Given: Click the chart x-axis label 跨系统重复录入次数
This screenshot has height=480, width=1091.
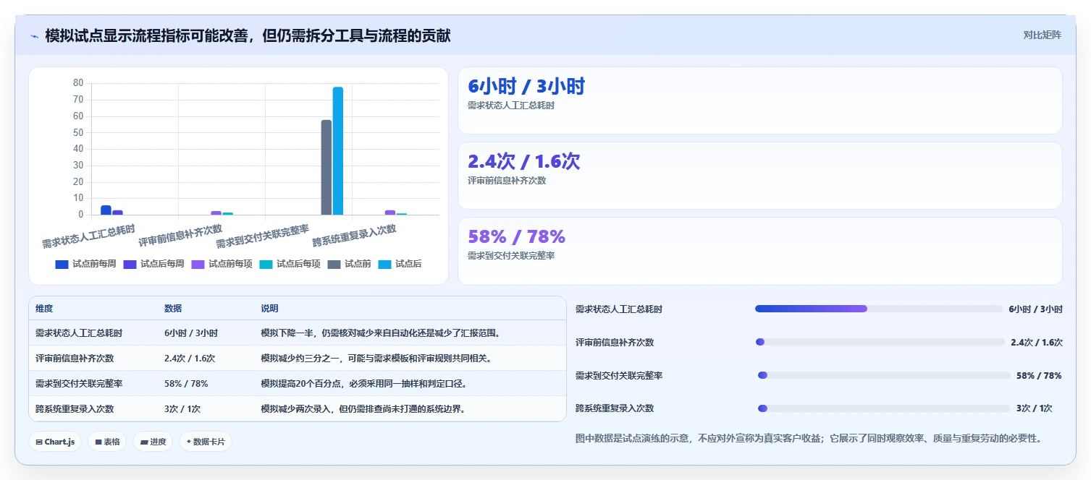Looking at the screenshot, I should (354, 236).
